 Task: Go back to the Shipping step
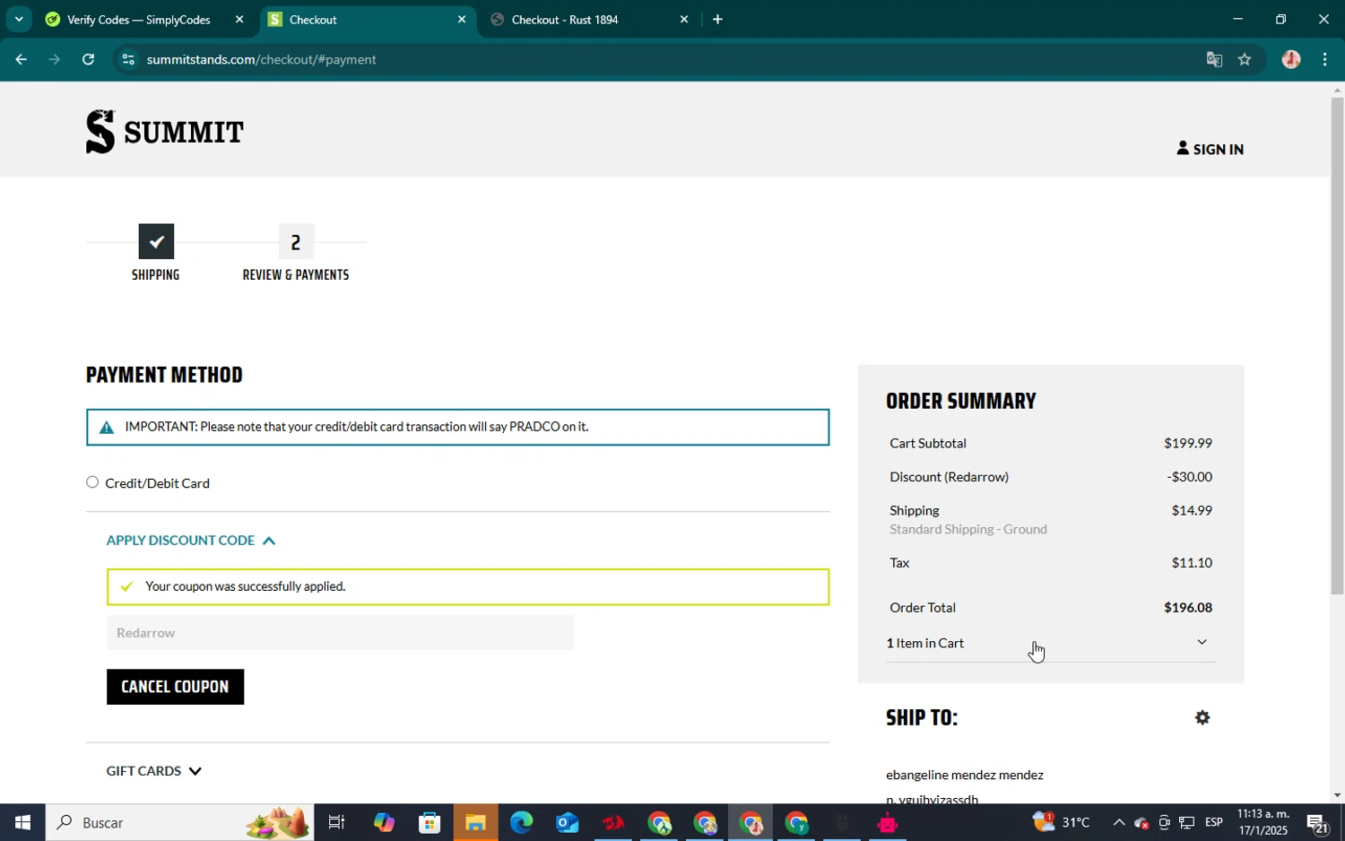click(156, 253)
